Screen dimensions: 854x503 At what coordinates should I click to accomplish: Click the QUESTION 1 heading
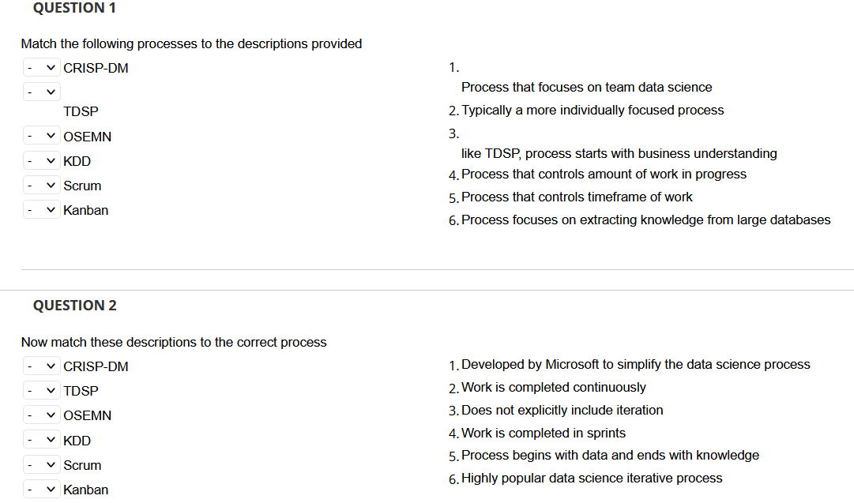74,8
